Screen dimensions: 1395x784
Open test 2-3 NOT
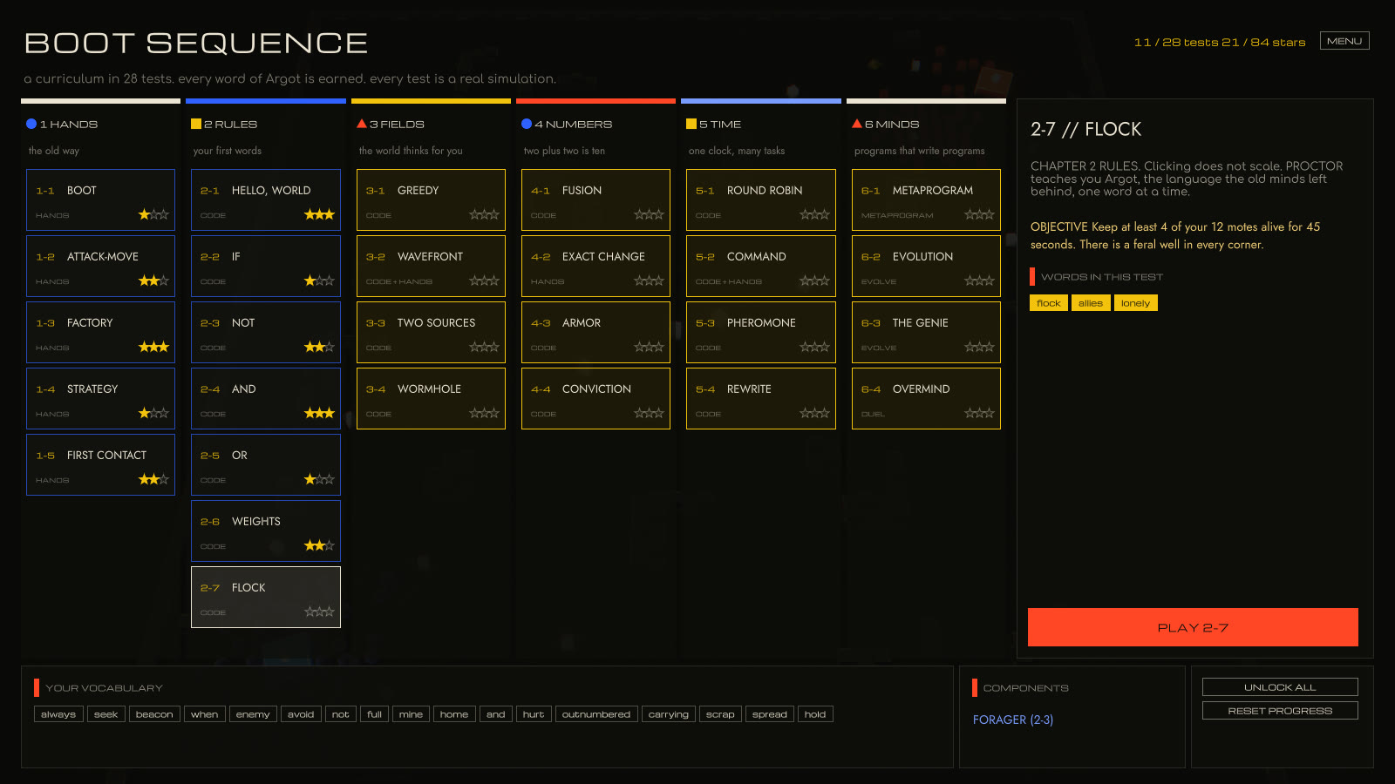[266, 332]
